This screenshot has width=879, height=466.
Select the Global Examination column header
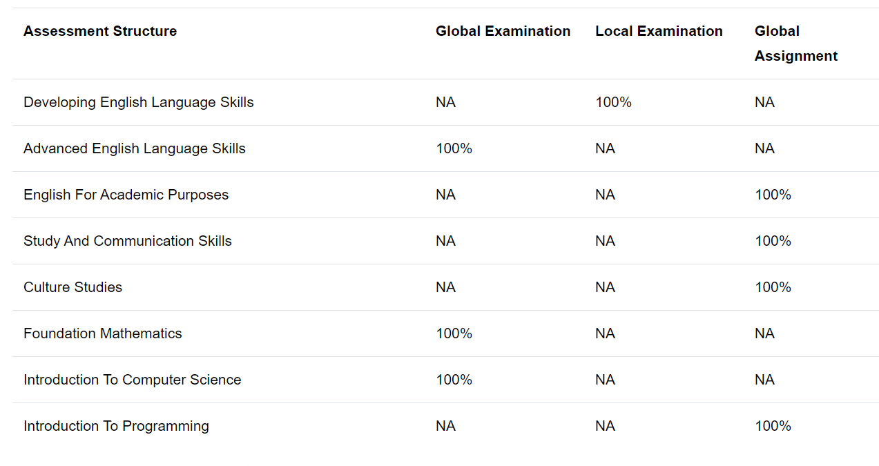(503, 31)
